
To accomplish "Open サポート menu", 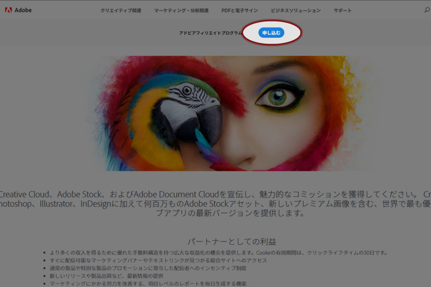I will 343,11.
